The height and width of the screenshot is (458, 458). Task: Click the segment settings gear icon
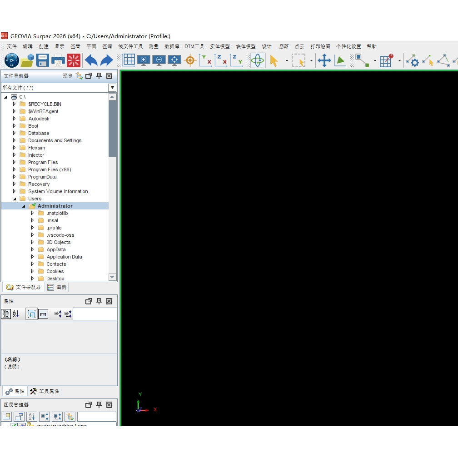point(413,60)
